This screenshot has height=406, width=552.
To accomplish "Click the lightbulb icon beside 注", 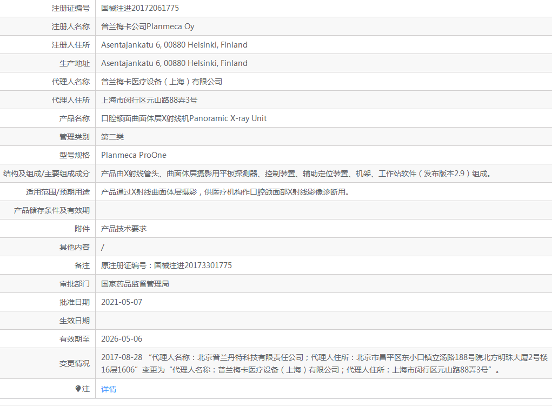I will click(78, 389).
